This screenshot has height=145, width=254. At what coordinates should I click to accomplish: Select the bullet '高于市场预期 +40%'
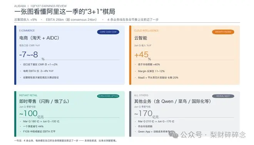pyautogui.click(x=149, y=64)
